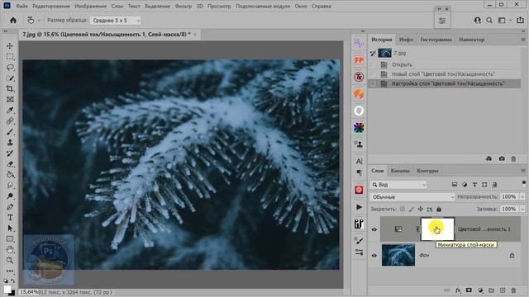Open the FP plugin panel icon
The image size is (529, 297).
[x=359, y=60]
